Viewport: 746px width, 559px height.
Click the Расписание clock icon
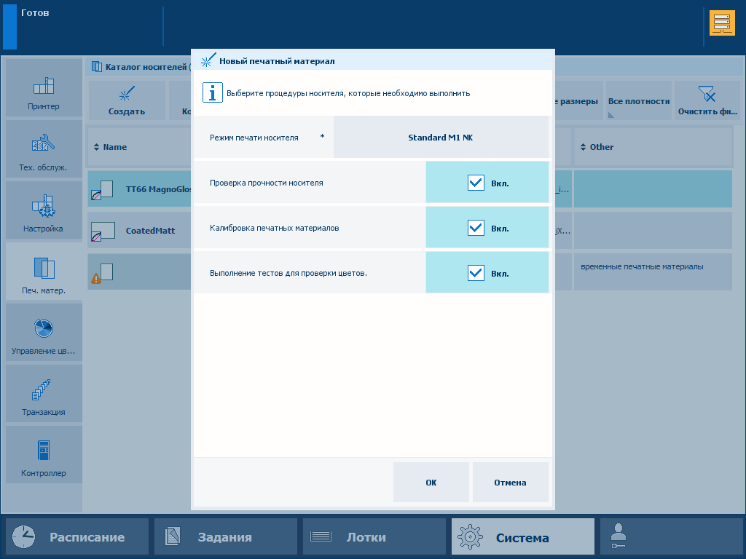coord(24,537)
